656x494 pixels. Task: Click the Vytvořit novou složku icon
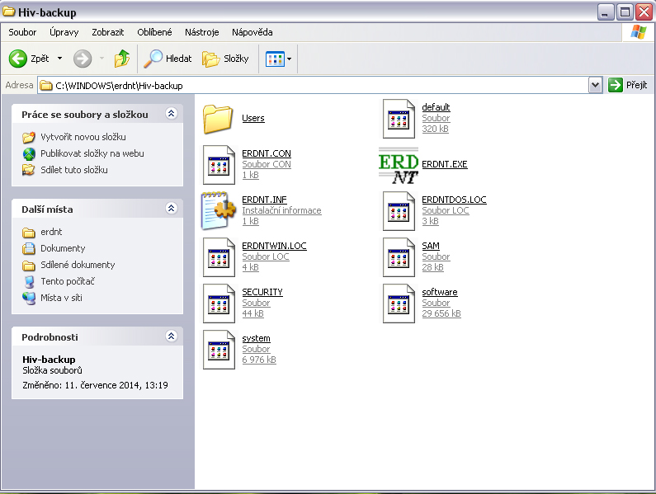pyautogui.click(x=29, y=137)
